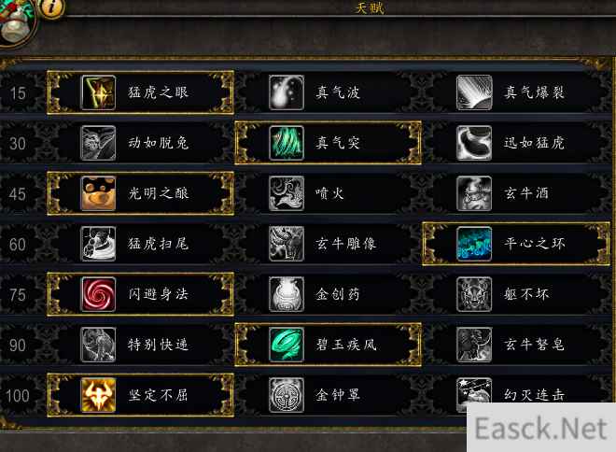Click the blue 平心之环 talent icon
Screen dimensions: 616x452
click(x=474, y=244)
